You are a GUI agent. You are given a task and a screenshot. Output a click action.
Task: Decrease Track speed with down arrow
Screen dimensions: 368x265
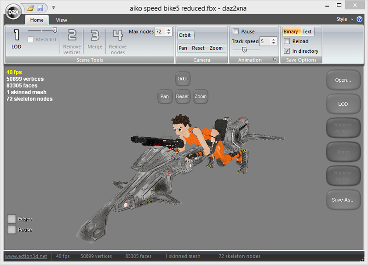tap(273, 43)
